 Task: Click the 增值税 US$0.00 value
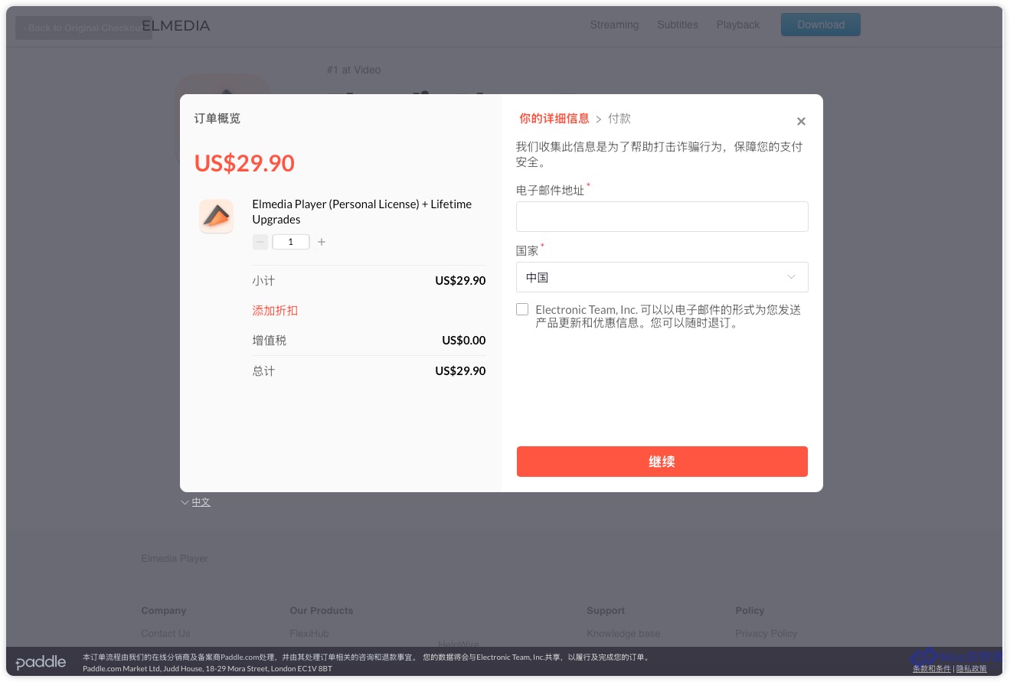464,340
